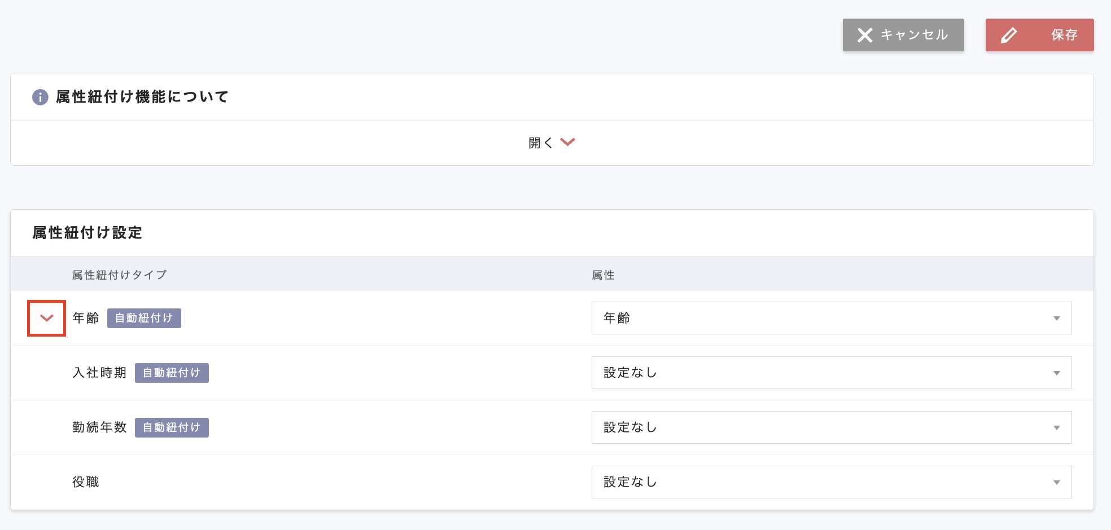The image size is (1111, 530).
Task: Click the info icon beside 属性紐付け機能について
Action: coord(40,97)
